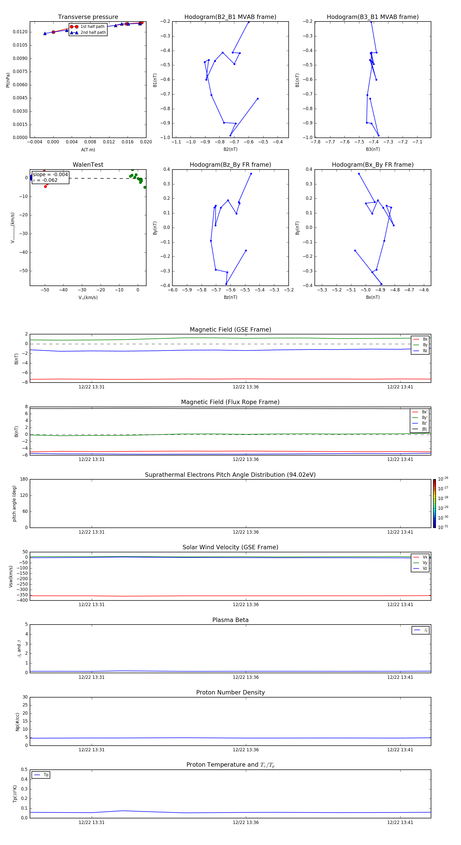
Task: Select the "Proton Number Density" title
Action: [x=230, y=692]
